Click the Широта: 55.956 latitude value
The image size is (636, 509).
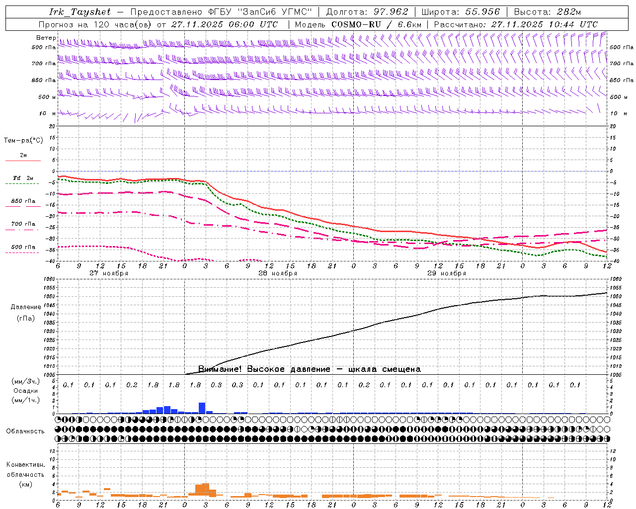[x=461, y=12]
